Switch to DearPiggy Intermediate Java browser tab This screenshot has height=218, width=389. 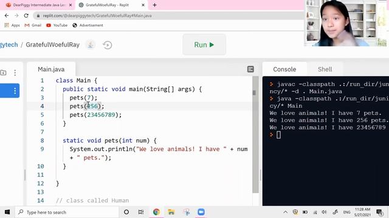[x=39, y=5]
